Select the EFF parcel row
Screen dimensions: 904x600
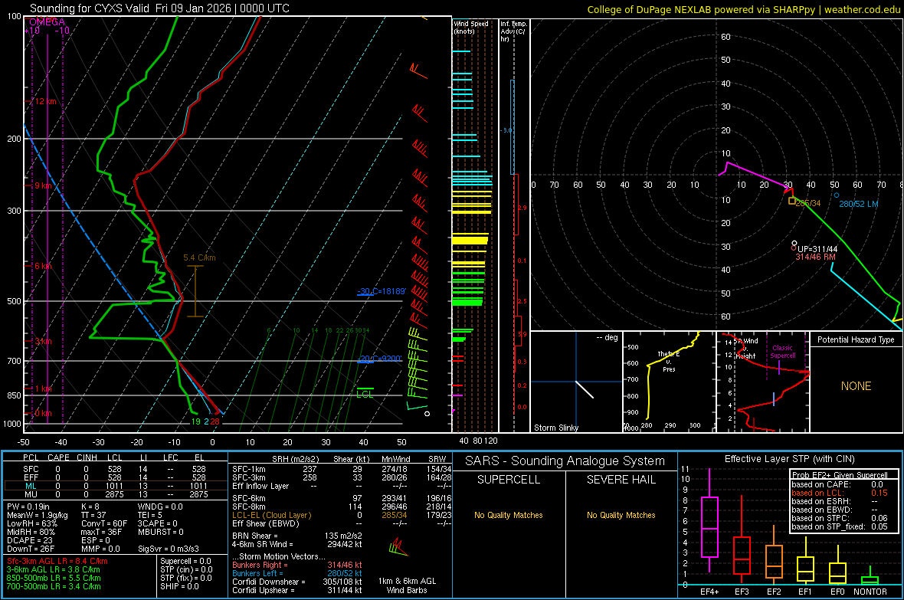116,477
